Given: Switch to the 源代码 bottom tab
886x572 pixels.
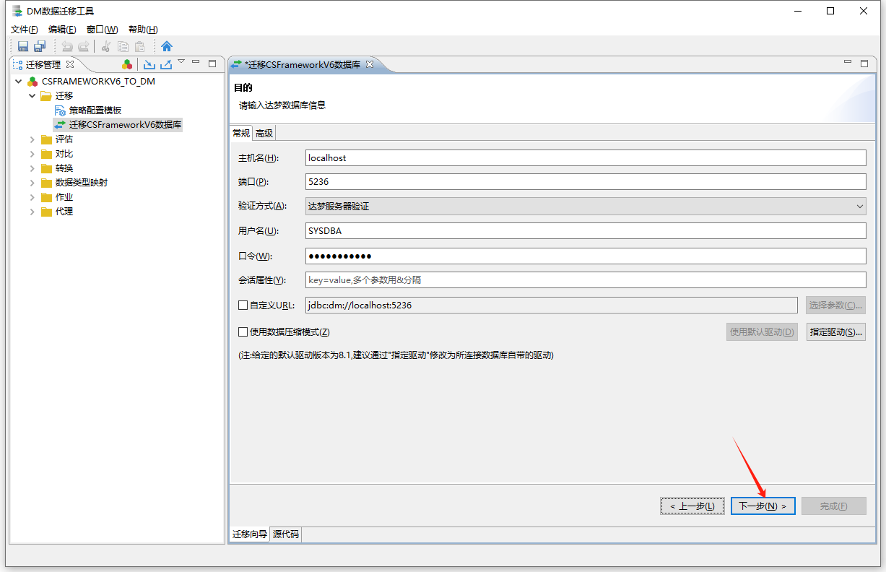Looking at the screenshot, I should [286, 535].
